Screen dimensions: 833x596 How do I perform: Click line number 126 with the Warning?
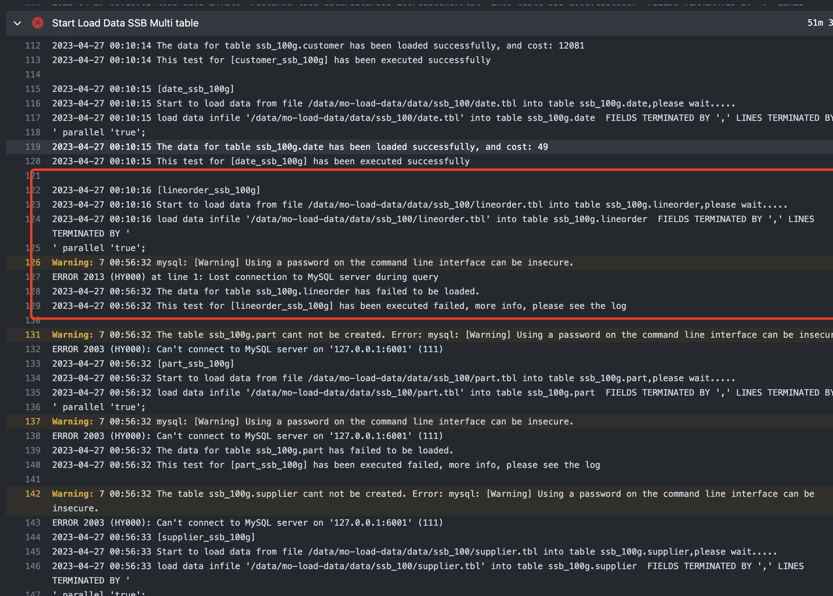[x=33, y=262]
